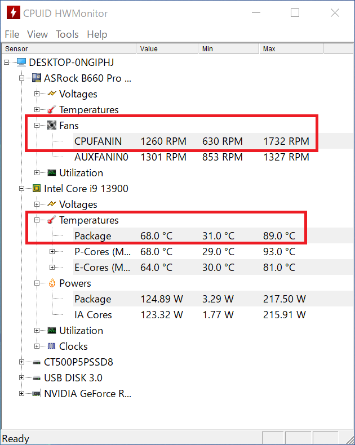Viewport: 355px width, 445px height.
Task: Click the Fans fan icon
Action: (52, 125)
